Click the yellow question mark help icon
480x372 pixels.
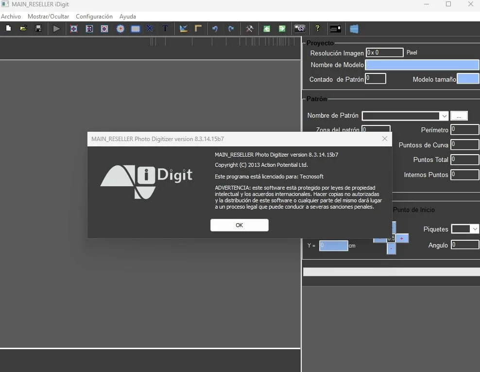(317, 29)
